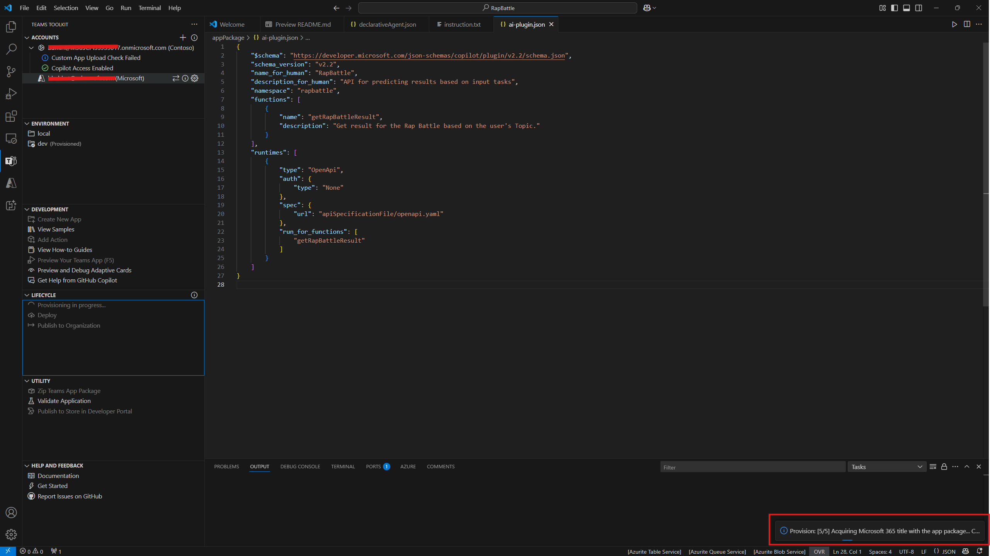Open the Terminal menu
The width and height of the screenshot is (990, 556).
150,8
